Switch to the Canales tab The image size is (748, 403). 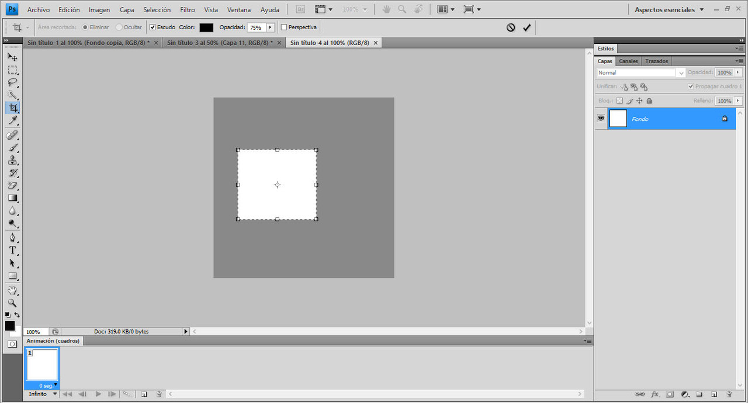628,61
